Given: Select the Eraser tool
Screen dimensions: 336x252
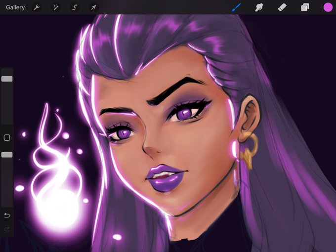Looking at the screenshot, I should coord(282,7).
